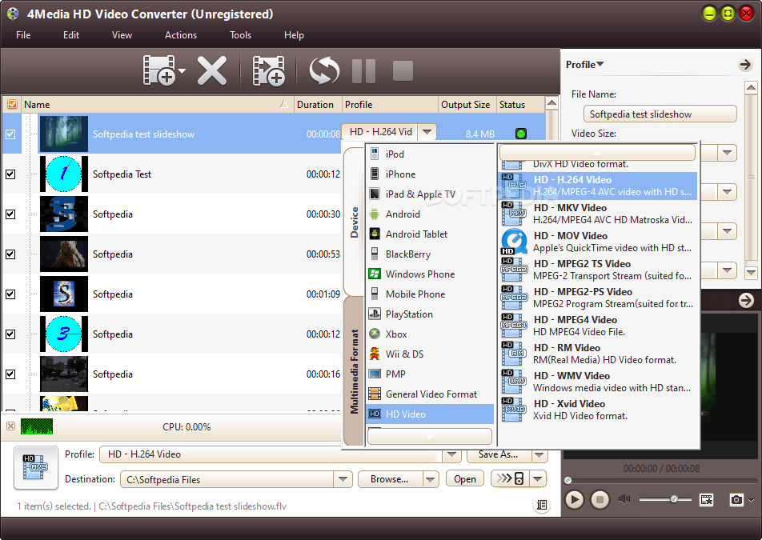The width and height of the screenshot is (762, 540).
Task: Open the Actions menu
Action: [181, 35]
